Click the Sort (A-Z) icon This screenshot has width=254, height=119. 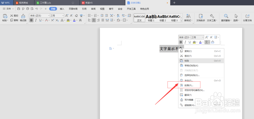pyautogui.click(x=118, y=16)
